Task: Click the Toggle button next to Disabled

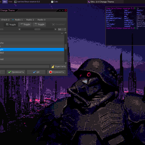Action: click(x=39, y=24)
